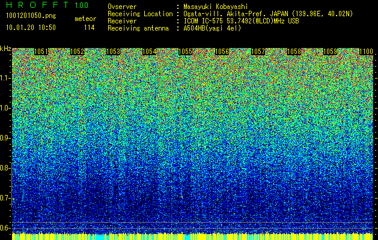The image size is (378, 240).
Task: Click the Ogata-vill. Akita-Pref. JAPAN location text
Action: coord(268,14)
